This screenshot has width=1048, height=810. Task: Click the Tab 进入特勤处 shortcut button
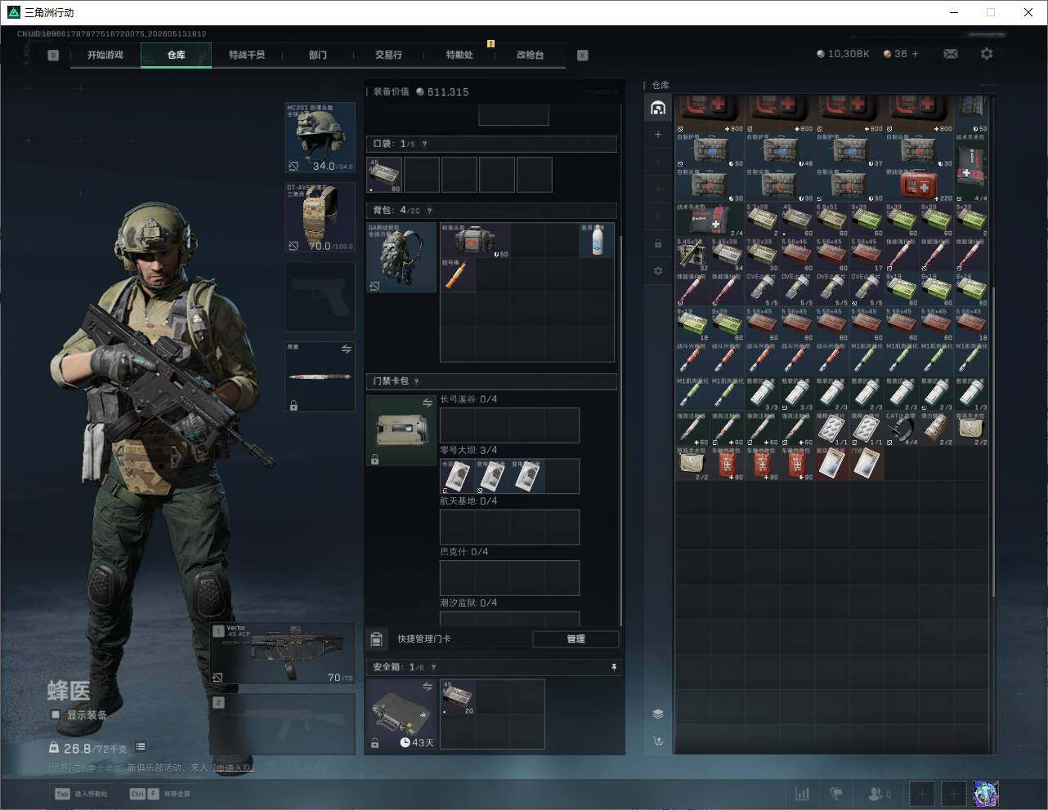tap(81, 794)
